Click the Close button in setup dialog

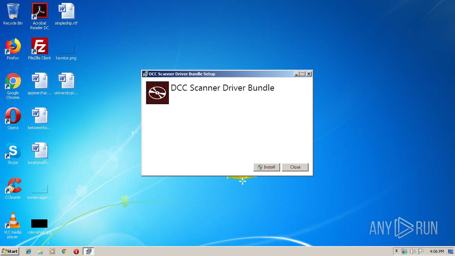pyautogui.click(x=295, y=167)
